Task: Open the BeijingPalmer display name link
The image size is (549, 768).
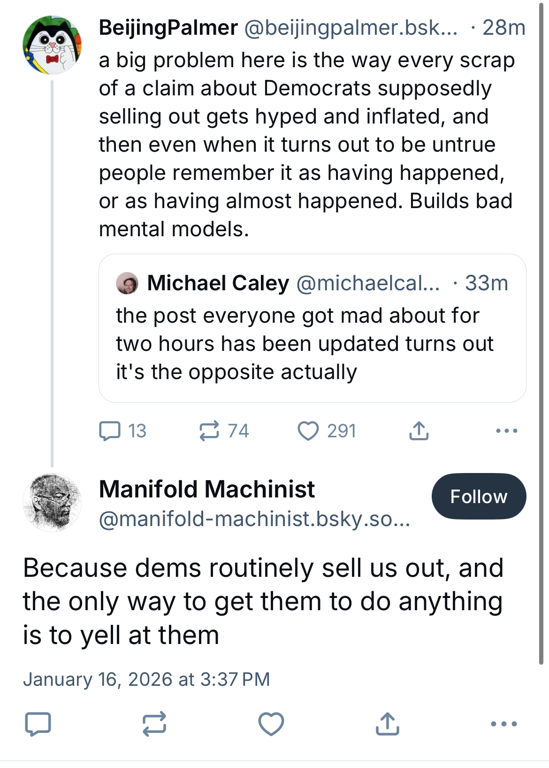Action: pyautogui.click(x=168, y=28)
